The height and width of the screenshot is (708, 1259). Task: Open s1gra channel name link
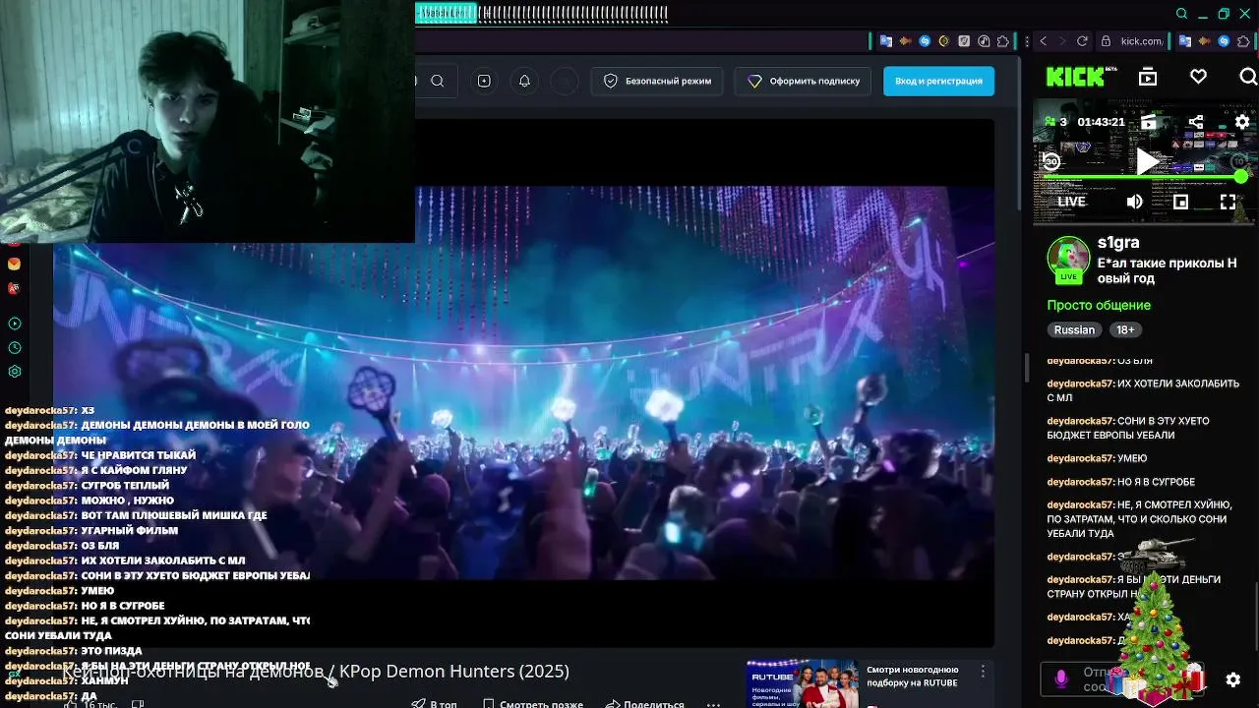(x=1118, y=243)
